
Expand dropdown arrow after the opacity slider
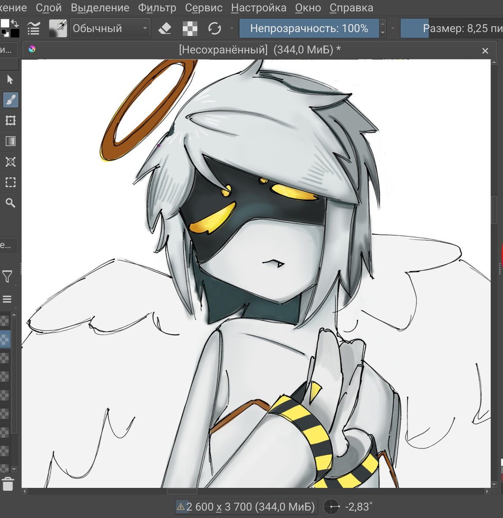(x=393, y=28)
